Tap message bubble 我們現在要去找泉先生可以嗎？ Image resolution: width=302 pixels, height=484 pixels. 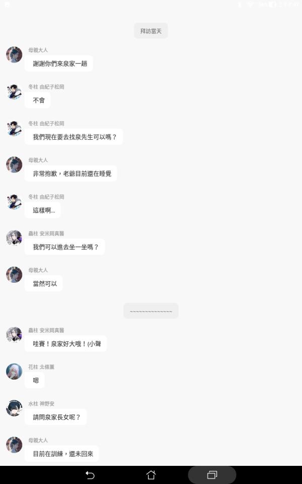click(74, 137)
